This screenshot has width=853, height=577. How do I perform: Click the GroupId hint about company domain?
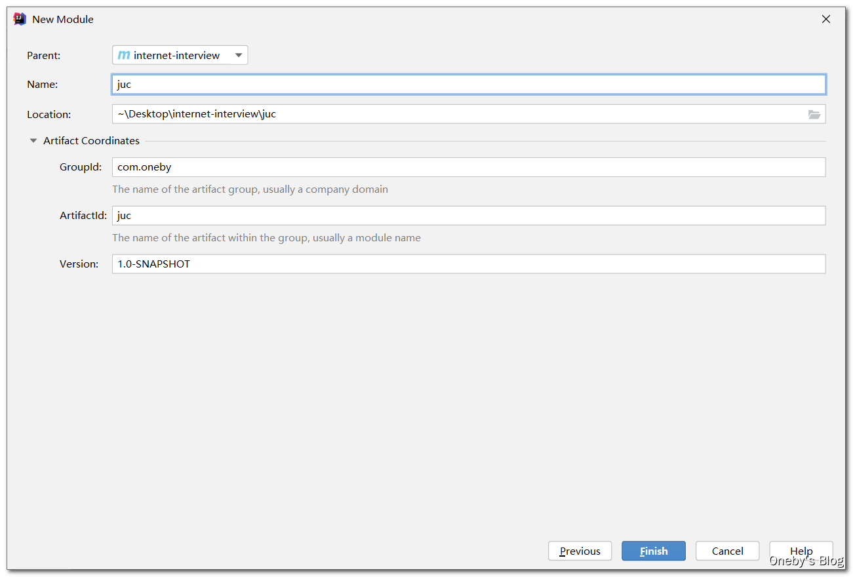250,189
